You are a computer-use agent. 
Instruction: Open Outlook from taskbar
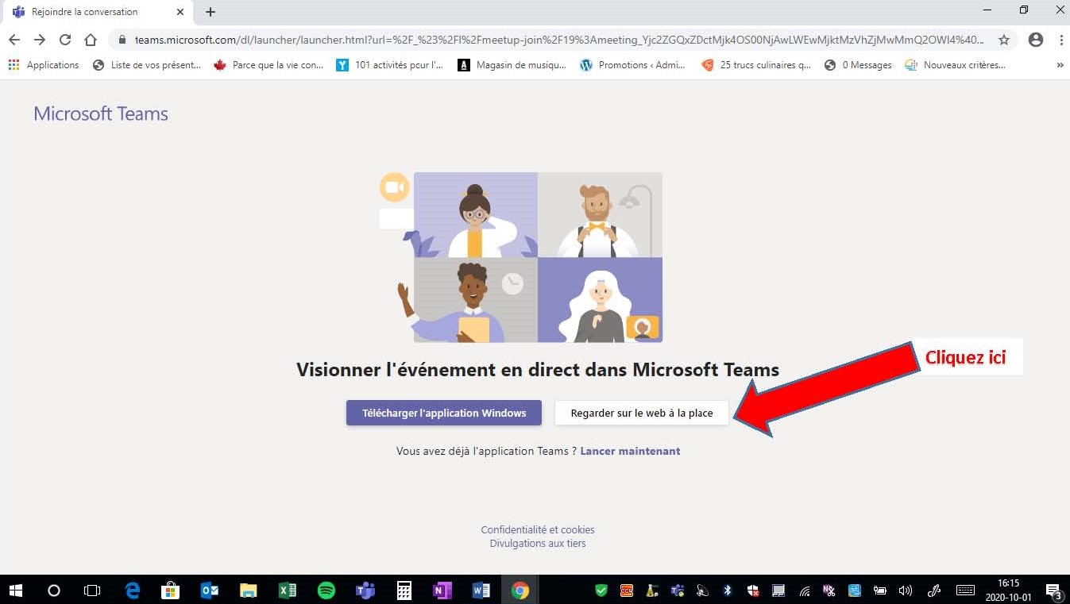click(x=210, y=591)
